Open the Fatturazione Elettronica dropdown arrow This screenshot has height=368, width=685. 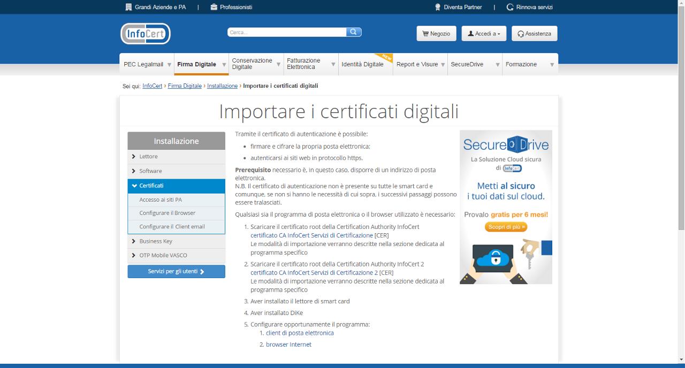(x=333, y=65)
